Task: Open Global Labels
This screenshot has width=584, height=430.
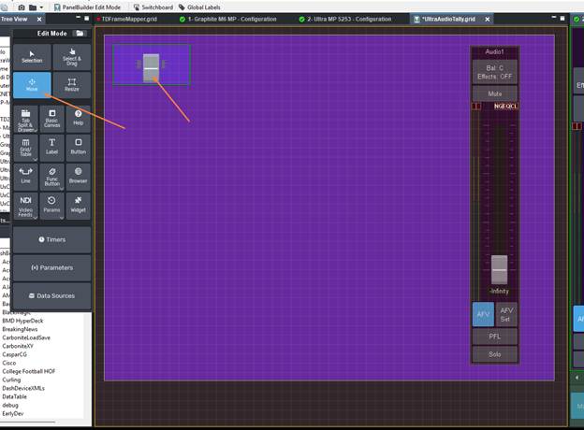Action: click(x=199, y=7)
